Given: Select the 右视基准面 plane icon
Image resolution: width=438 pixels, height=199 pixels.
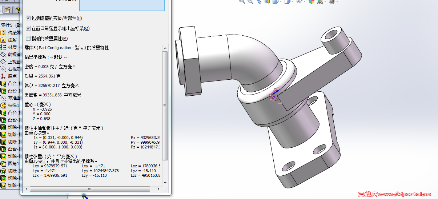Looking at the screenshot, I should (3, 69).
